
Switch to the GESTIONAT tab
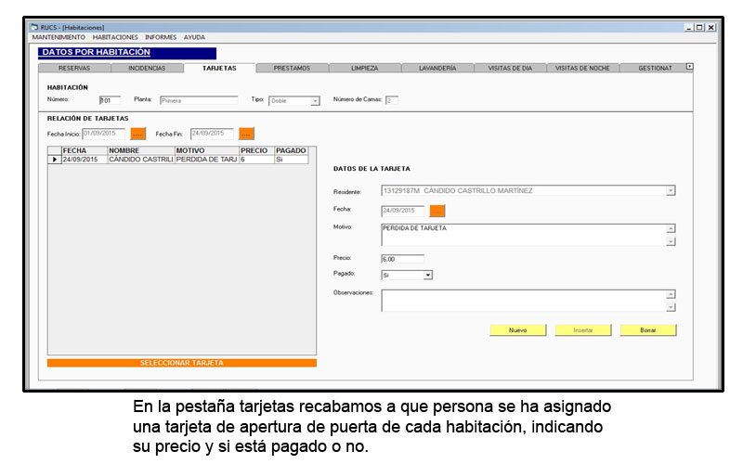655,68
